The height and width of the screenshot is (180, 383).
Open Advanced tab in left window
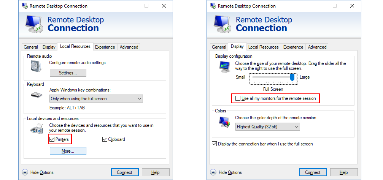point(129,47)
